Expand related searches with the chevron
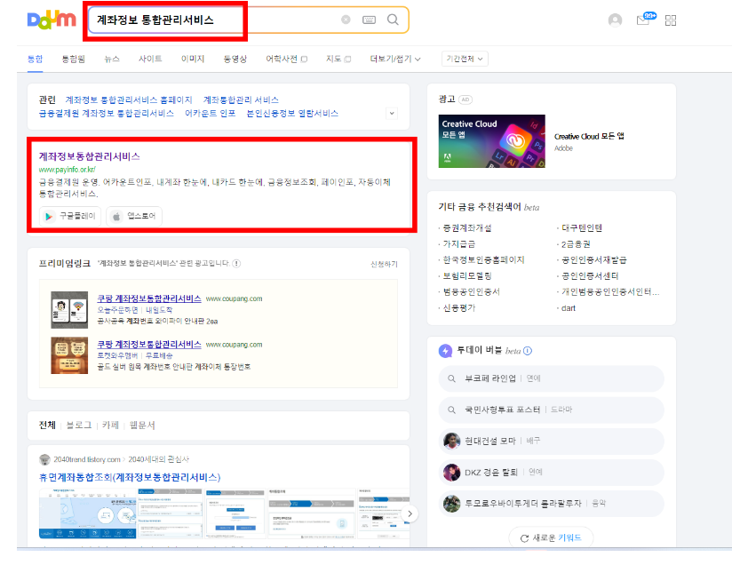 [x=392, y=113]
